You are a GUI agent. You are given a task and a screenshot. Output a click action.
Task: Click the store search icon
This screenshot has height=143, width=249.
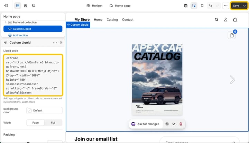click(216, 20)
